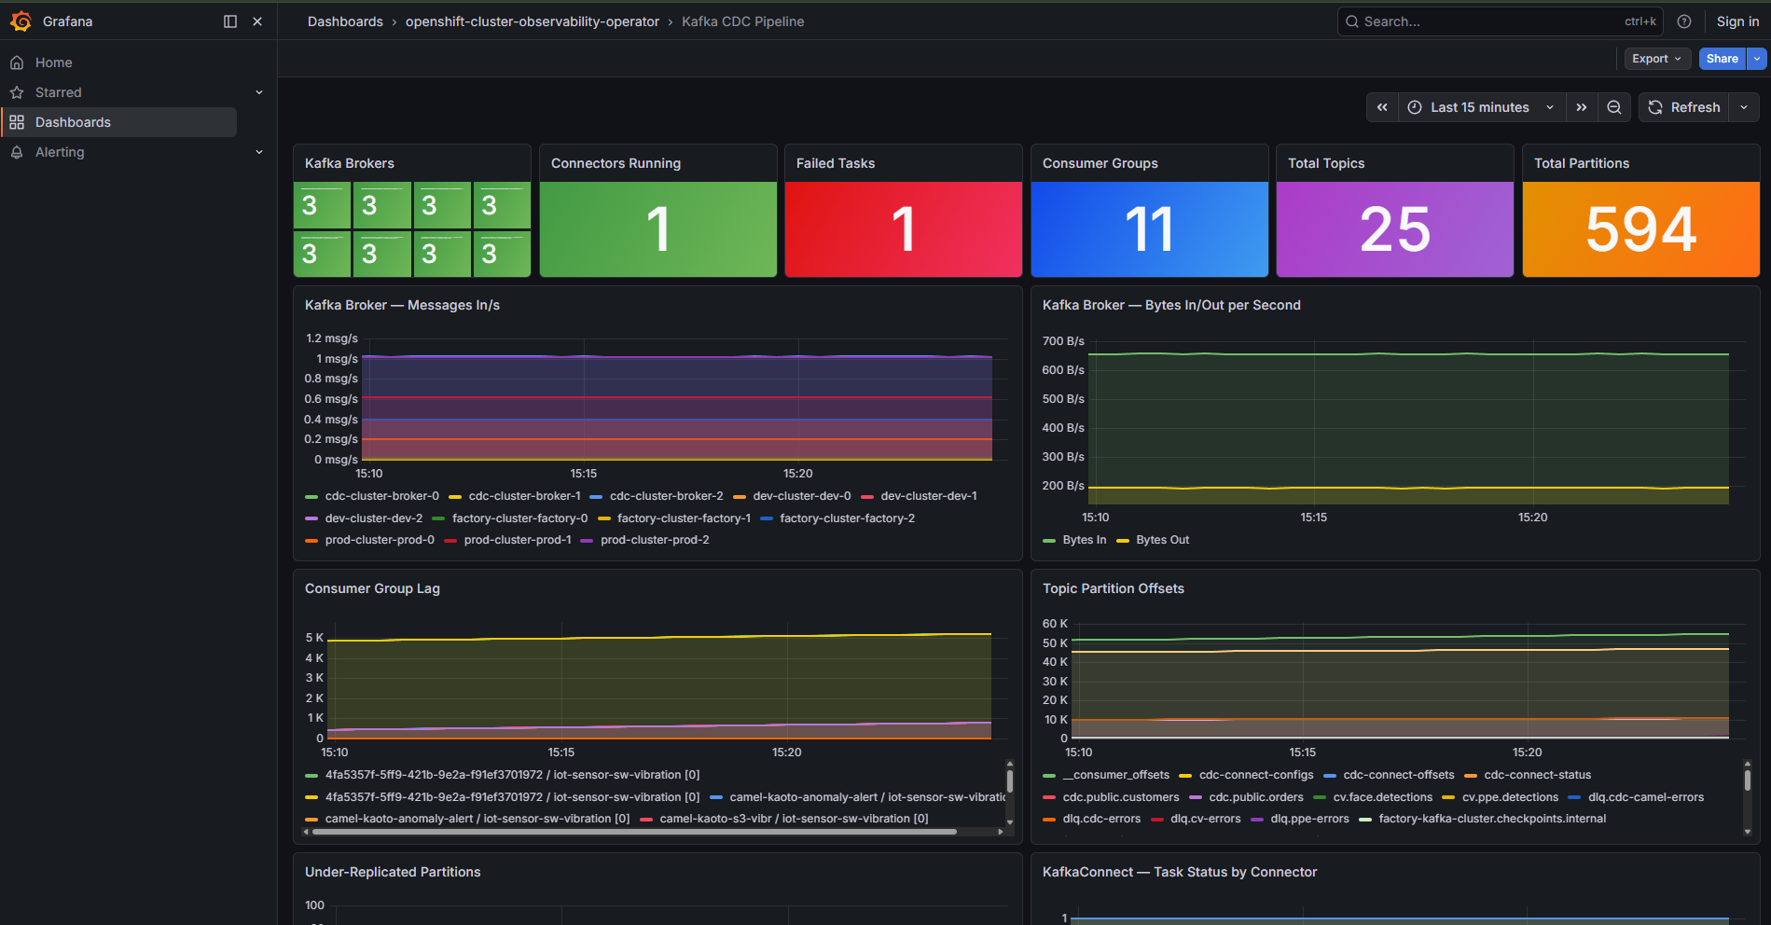Click Kafka Broker Messages In/s panel title

pyautogui.click(x=402, y=305)
